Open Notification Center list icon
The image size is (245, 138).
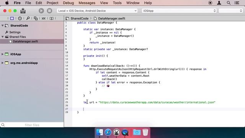[237, 3]
